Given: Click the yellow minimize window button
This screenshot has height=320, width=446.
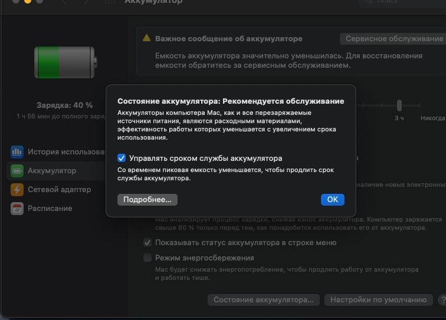Looking at the screenshot, I should click(x=28, y=1).
